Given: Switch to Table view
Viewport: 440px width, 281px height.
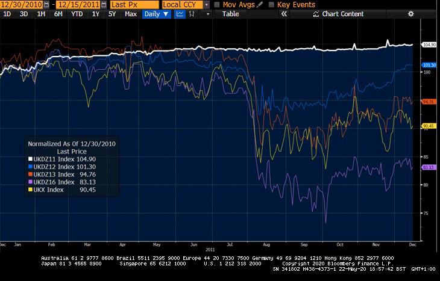Looking at the screenshot, I should click(x=230, y=14).
